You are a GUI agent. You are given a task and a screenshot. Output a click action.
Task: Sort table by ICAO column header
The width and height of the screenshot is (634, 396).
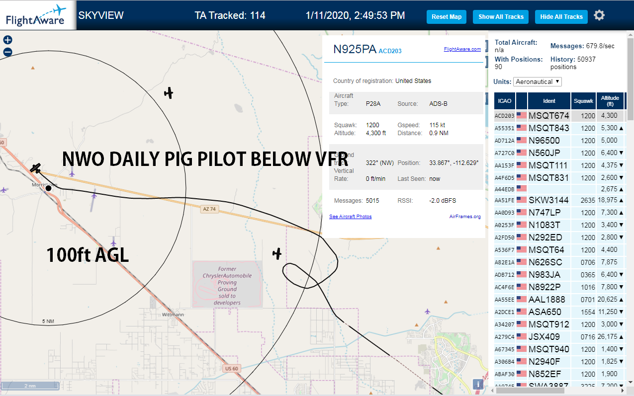(505, 101)
